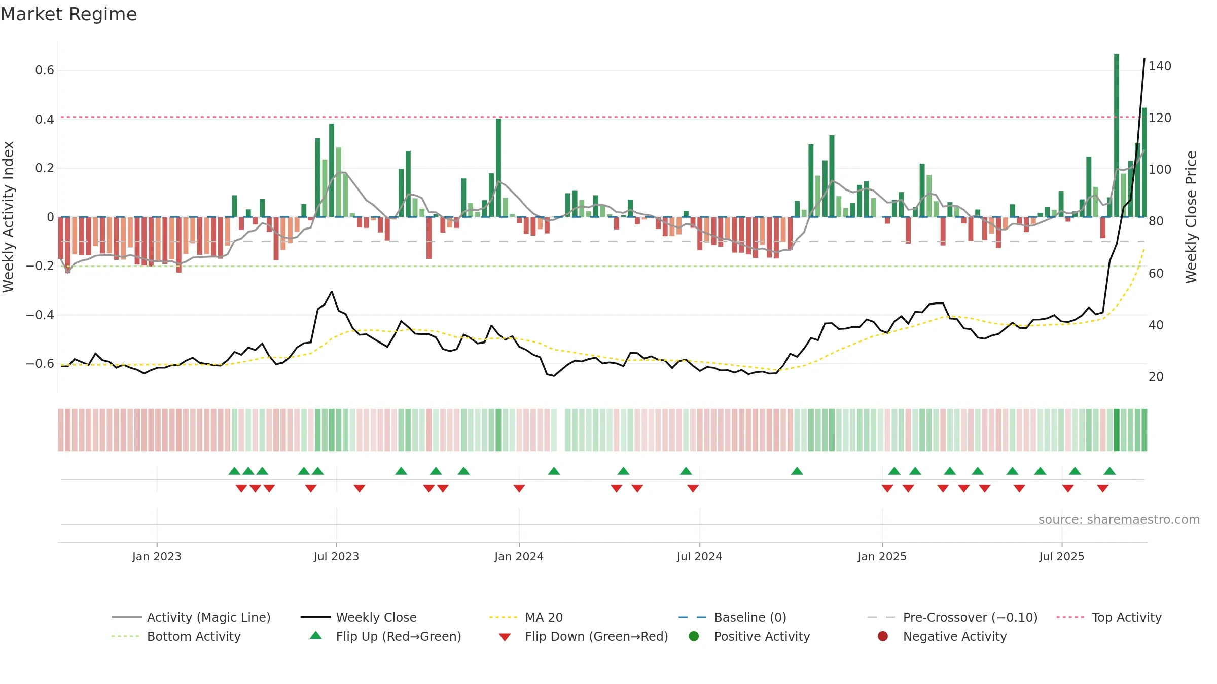Image resolution: width=1217 pixels, height=684 pixels.
Task: Click the Jan 2023 axis label
Action: [x=157, y=557]
